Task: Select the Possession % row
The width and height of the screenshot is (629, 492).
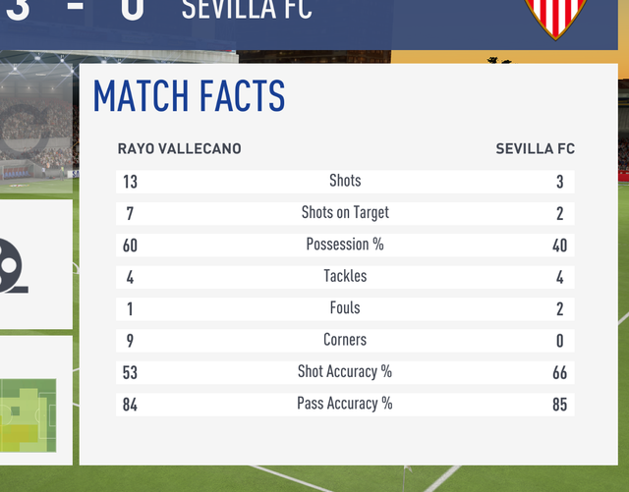Action: pos(345,245)
